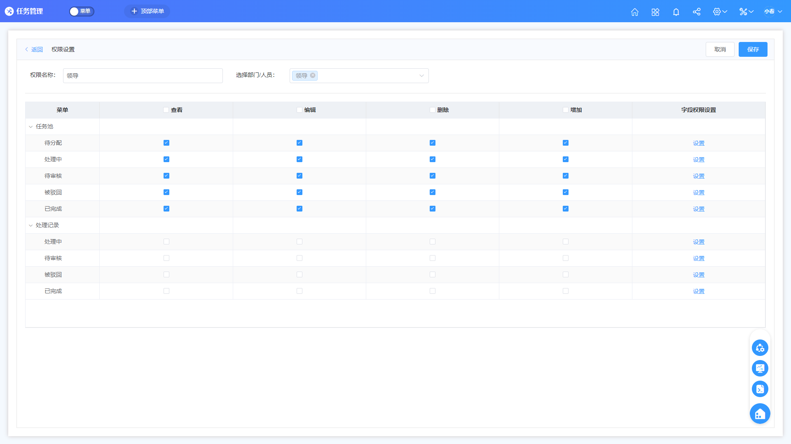Click the 返回 link
791x444 pixels.
37,49
